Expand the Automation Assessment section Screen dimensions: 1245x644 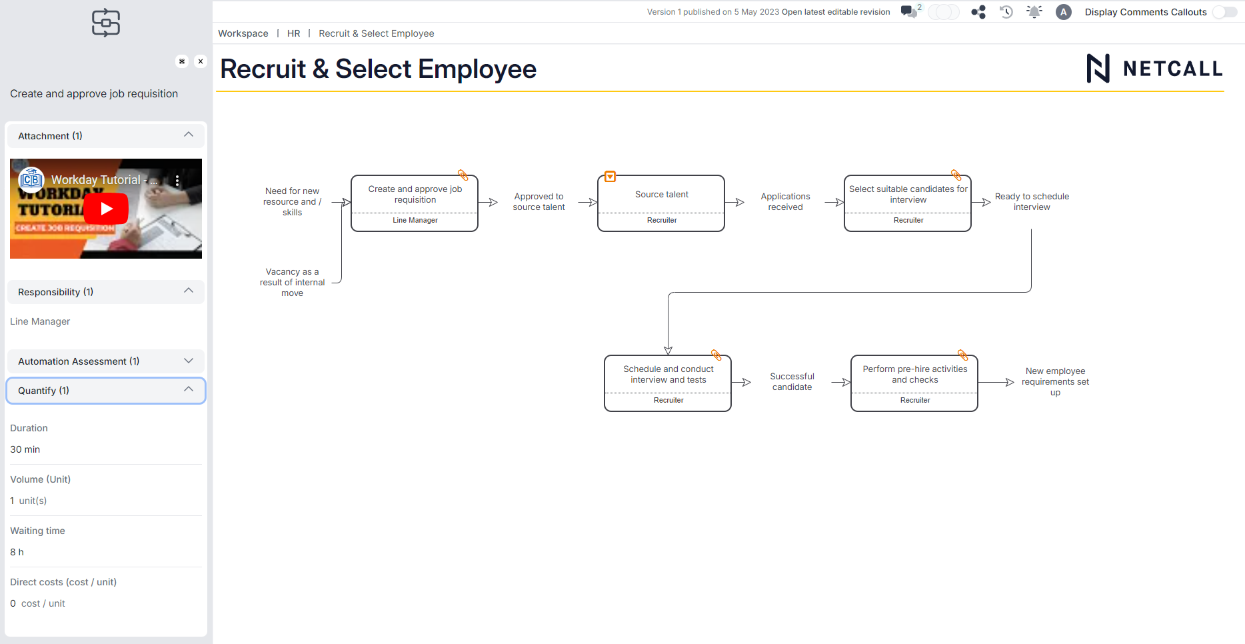click(x=188, y=361)
